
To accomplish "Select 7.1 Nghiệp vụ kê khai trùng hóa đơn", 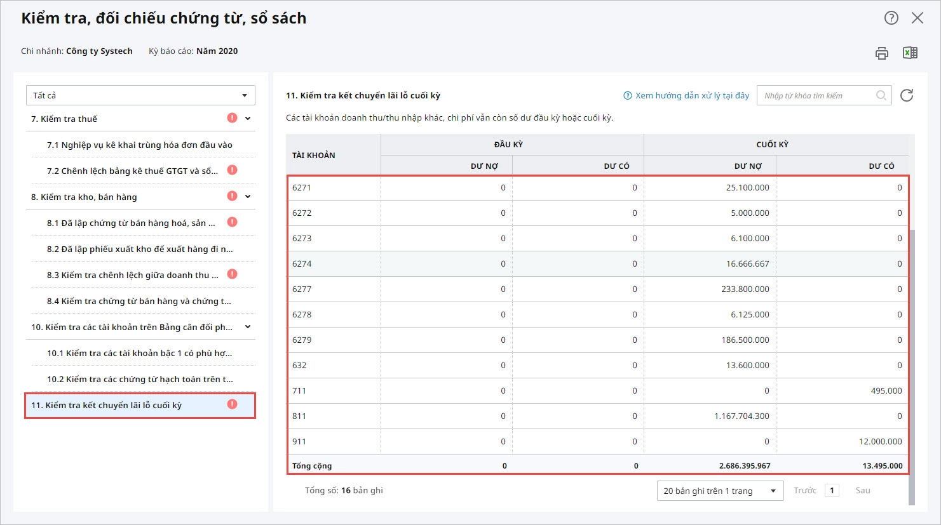I will (144, 145).
